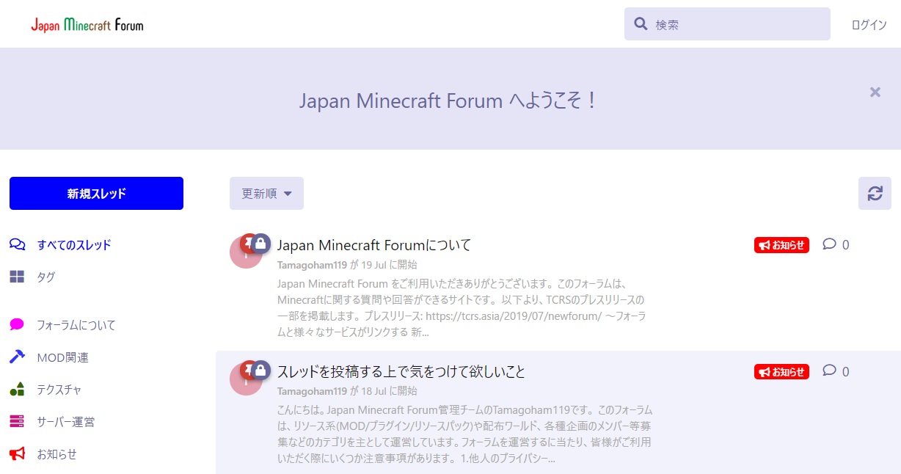901x474 pixels.
Task: Open the MOD関連 category
Action: (62, 358)
